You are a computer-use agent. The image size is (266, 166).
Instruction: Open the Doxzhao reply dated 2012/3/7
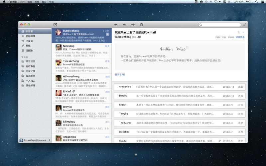pyautogui.click(x=180, y=132)
